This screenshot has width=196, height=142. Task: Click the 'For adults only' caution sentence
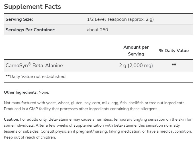(x=34, y=120)
